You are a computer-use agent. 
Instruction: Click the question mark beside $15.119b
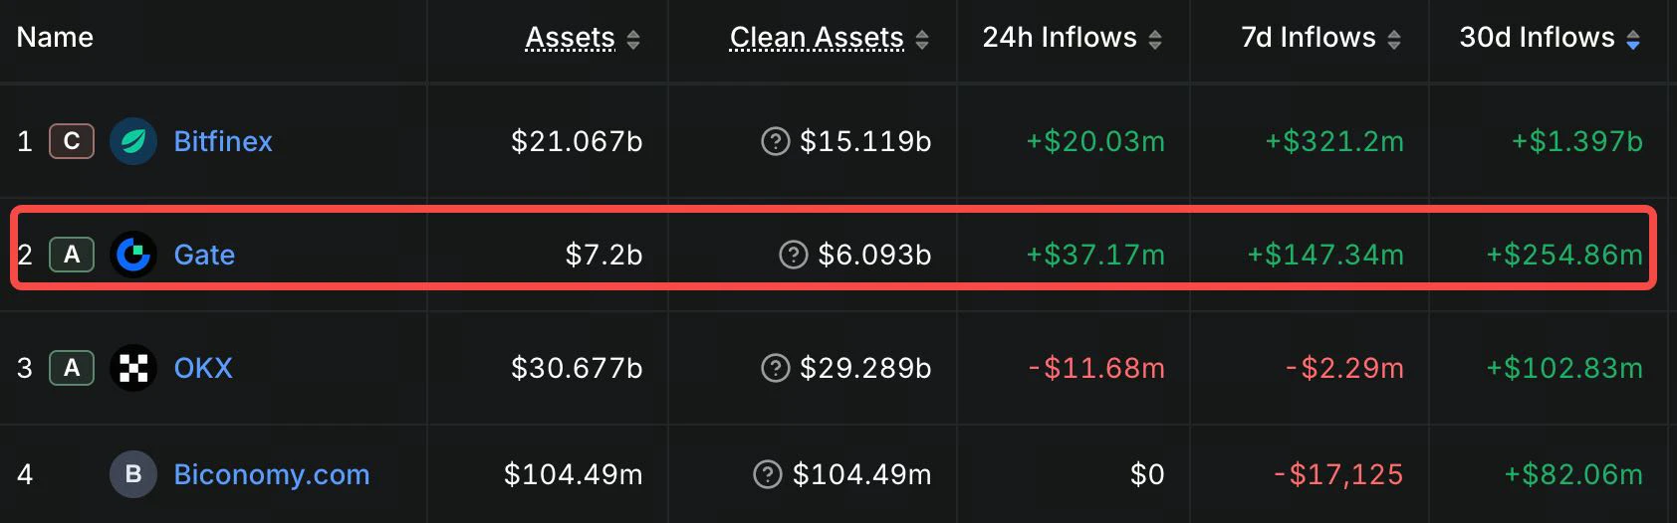(775, 141)
